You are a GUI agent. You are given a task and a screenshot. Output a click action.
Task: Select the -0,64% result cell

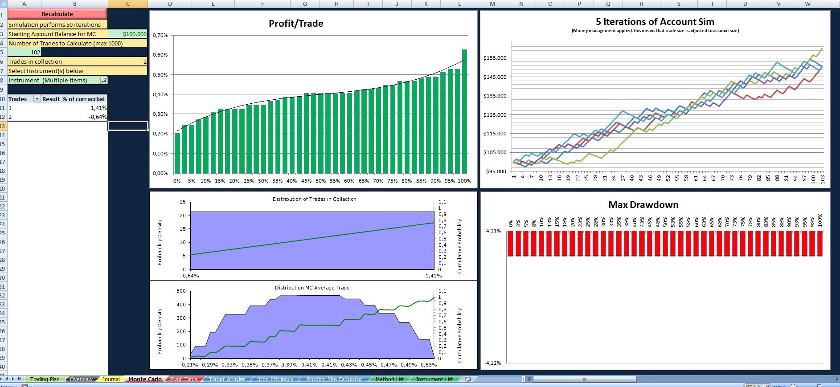click(74, 117)
